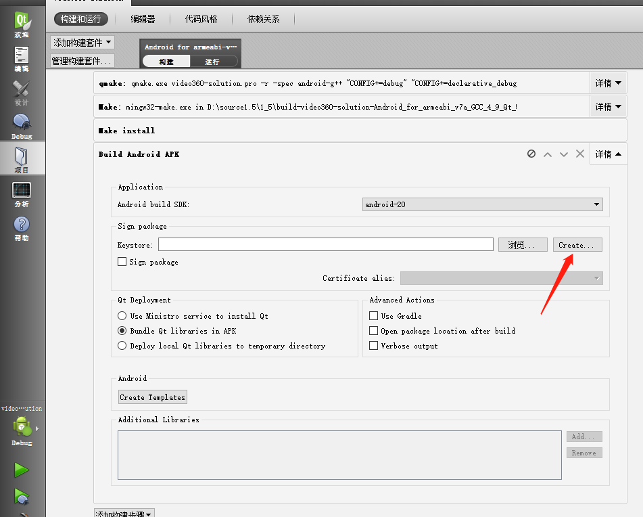This screenshot has height=517, width=643.
Task: Start debugging with the bug play icon
Action: tap(22, 497)
